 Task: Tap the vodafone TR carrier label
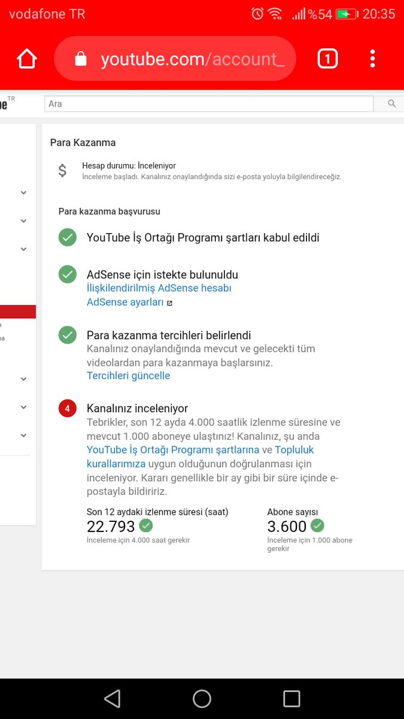(47, 14)
